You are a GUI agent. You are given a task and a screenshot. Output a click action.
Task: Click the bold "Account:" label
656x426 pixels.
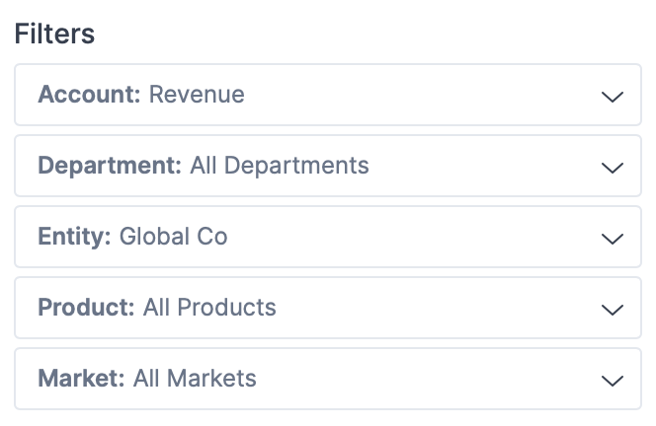point(90,95)
